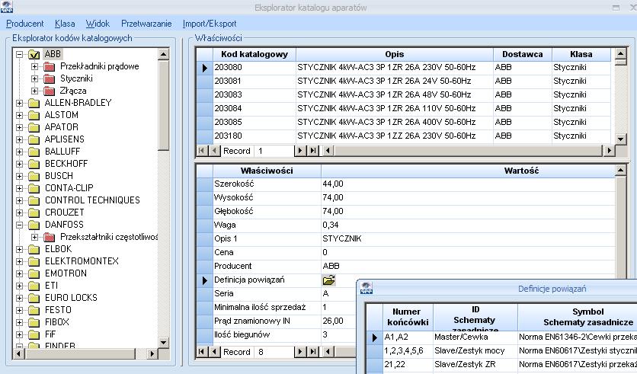Click the Definicje powiązań window icon

(367, 289)
